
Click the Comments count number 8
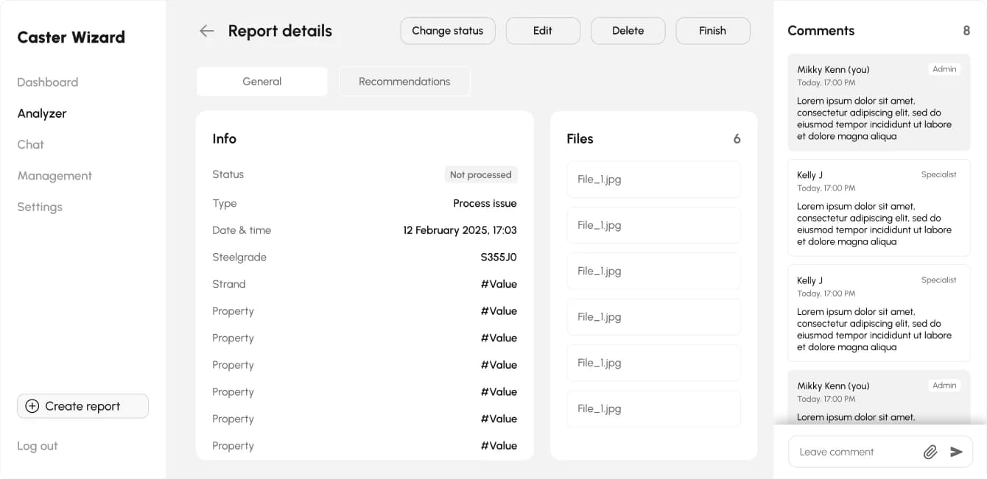[x=966, y=31]
